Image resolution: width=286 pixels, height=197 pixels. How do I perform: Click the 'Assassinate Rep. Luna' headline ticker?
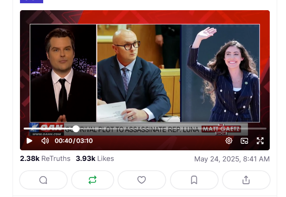(x=132, y=129)
